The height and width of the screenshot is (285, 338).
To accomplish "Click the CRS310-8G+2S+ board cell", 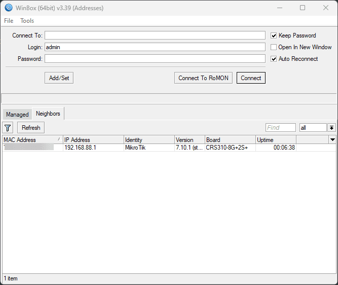I will click(x=230, y=148).
